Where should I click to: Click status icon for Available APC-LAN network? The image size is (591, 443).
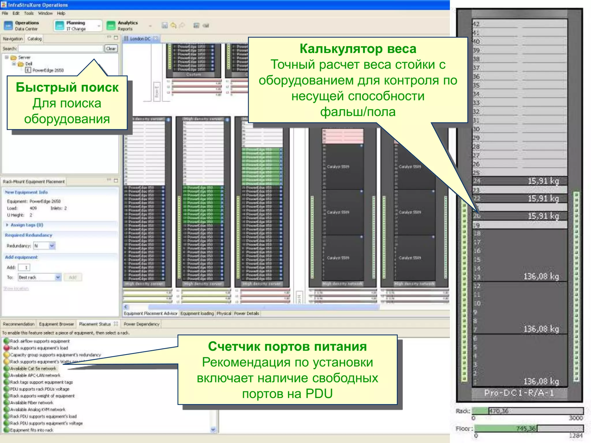6,375
